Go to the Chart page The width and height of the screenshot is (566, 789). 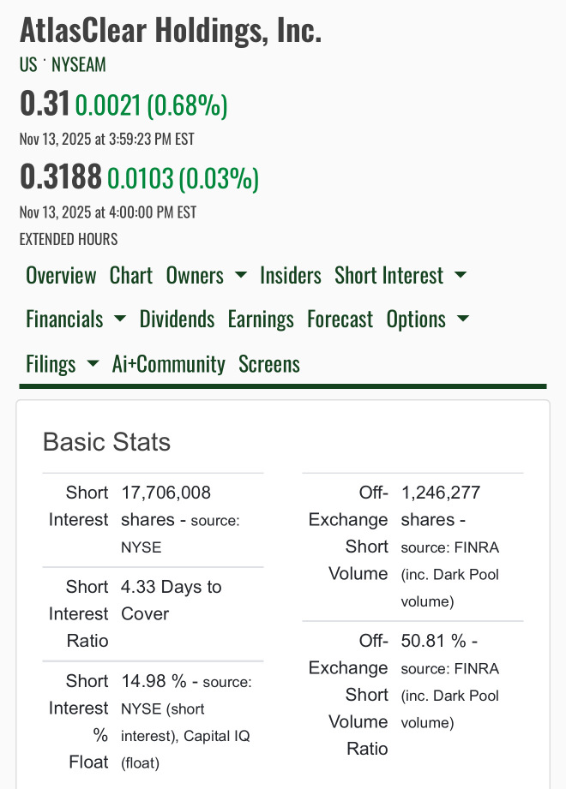pyautogui.click(x=131, y=275)
